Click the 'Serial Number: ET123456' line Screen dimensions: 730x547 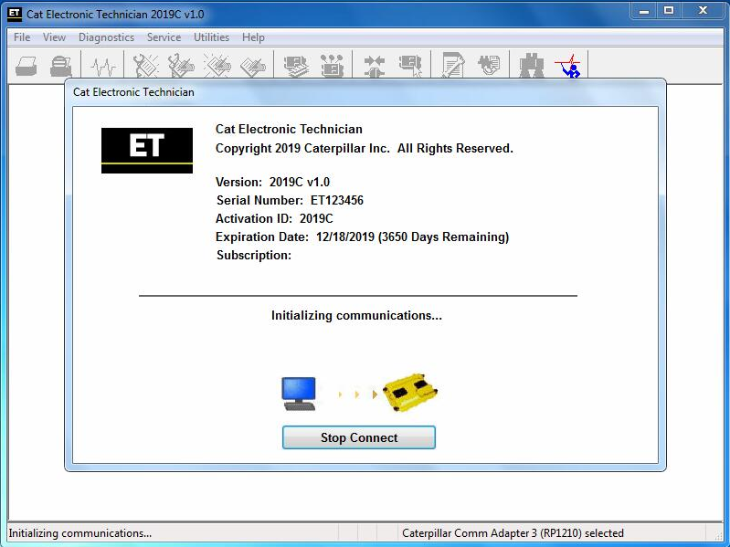point(290,201)
